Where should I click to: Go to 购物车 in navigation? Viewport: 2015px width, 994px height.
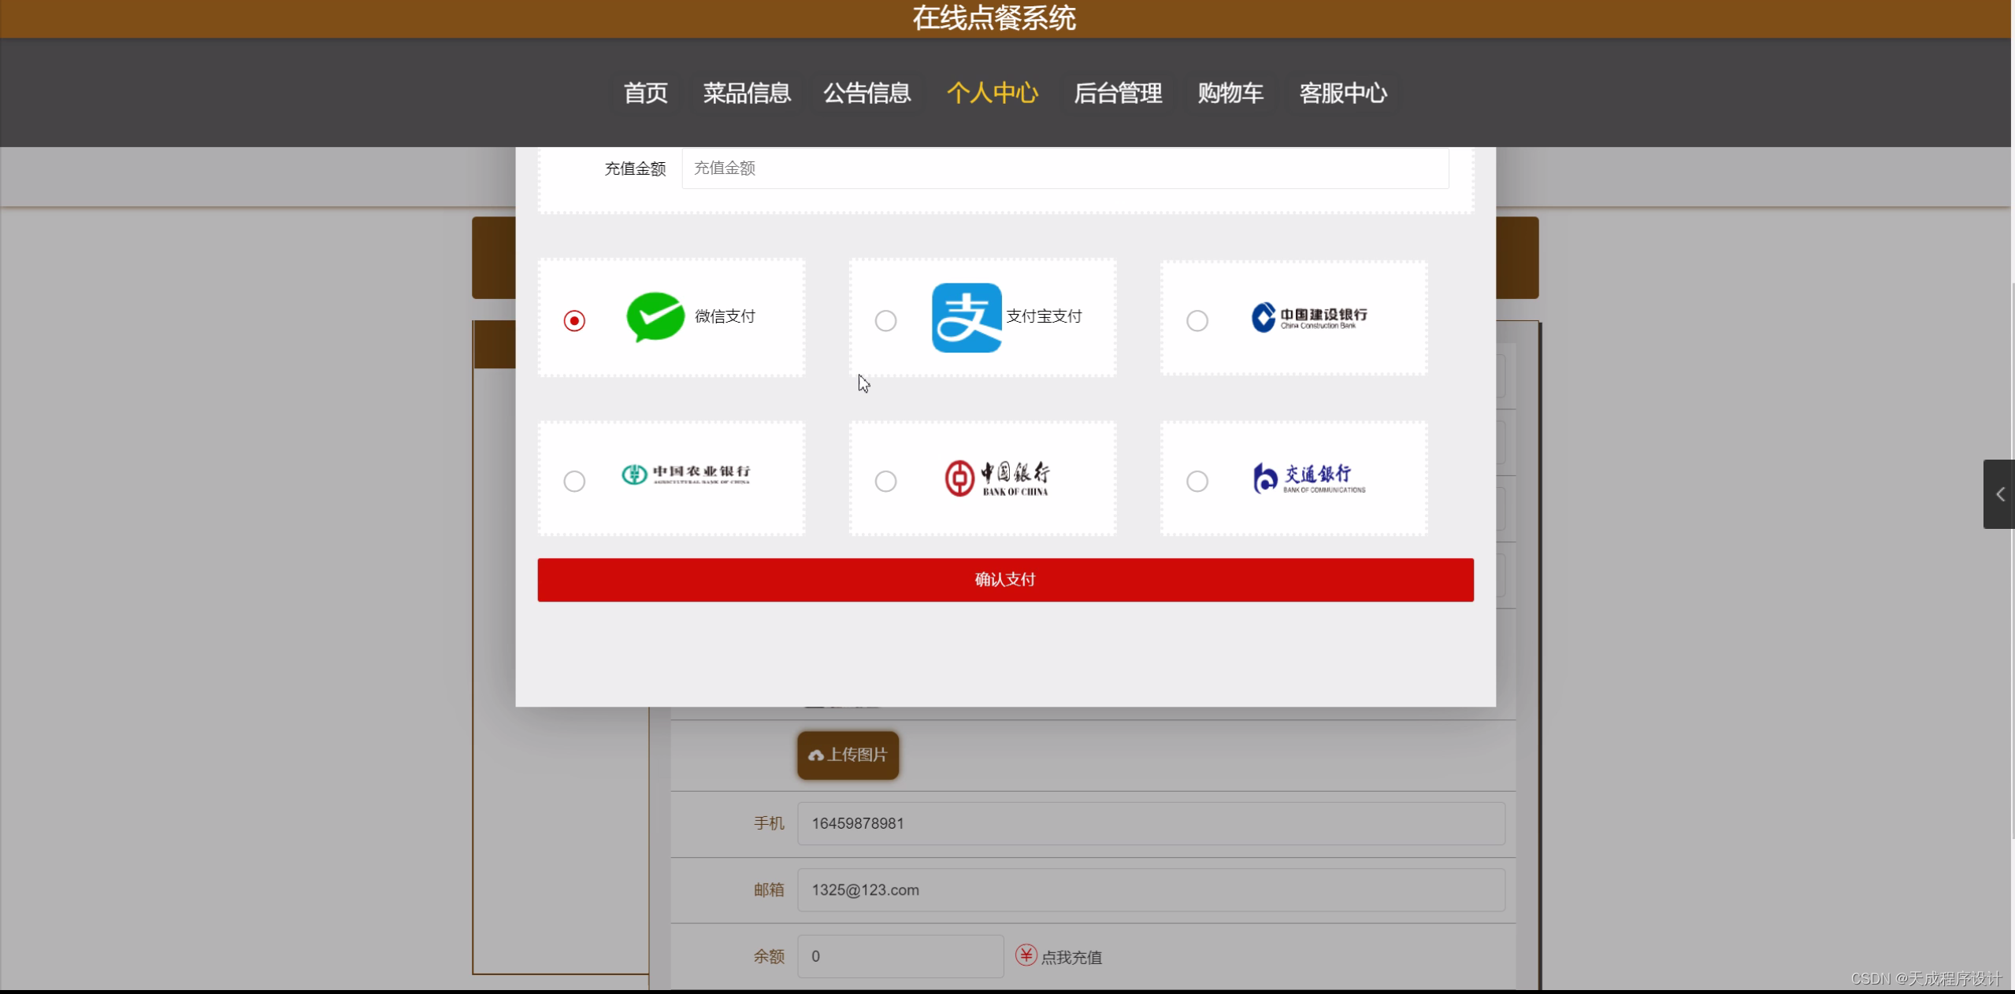click(x=1230, y=93)
